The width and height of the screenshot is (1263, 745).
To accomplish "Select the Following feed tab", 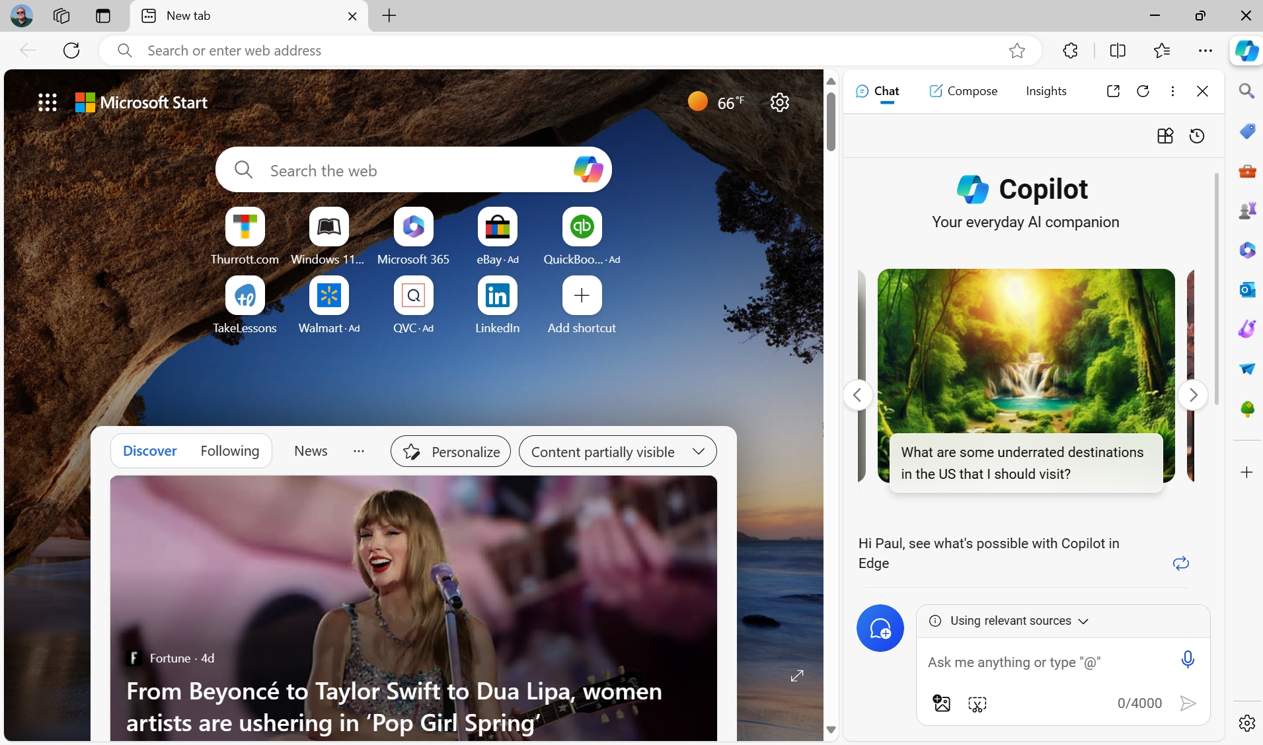I will [229, 451].
